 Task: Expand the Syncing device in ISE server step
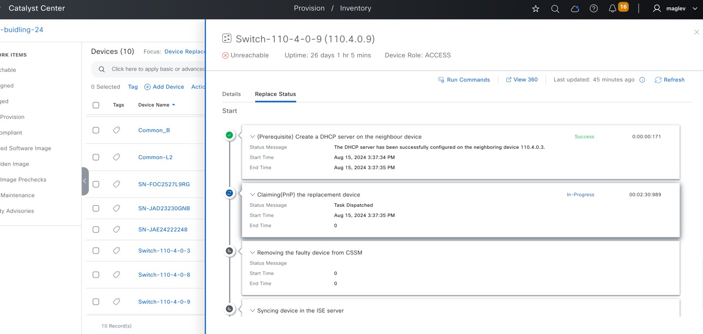tap(252, 310)
